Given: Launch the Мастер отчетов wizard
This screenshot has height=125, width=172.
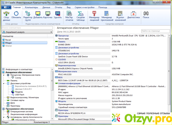Looking at the screenshot, I should pos(69,15).
